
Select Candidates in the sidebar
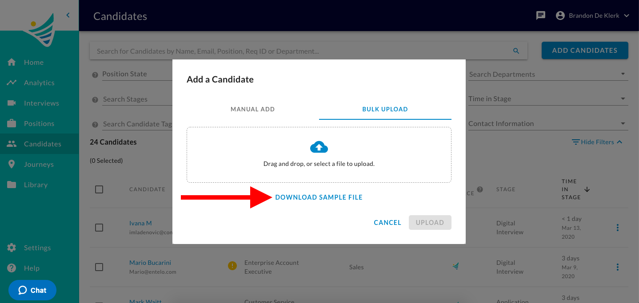[x=40, y=144]
